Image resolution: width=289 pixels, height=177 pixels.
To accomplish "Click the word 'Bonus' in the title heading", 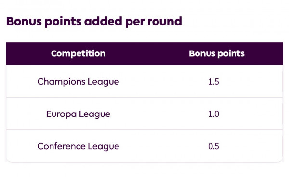I will (24, 21).
